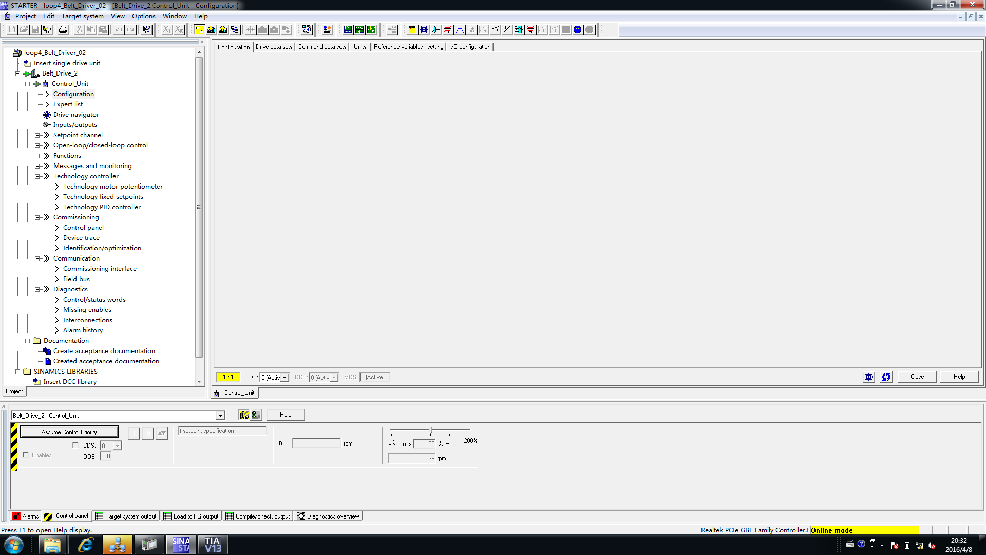The height and width of the screenshot is (555, 986).
Task: Switch to the Drive data sets tab
Action: point(274,47)
